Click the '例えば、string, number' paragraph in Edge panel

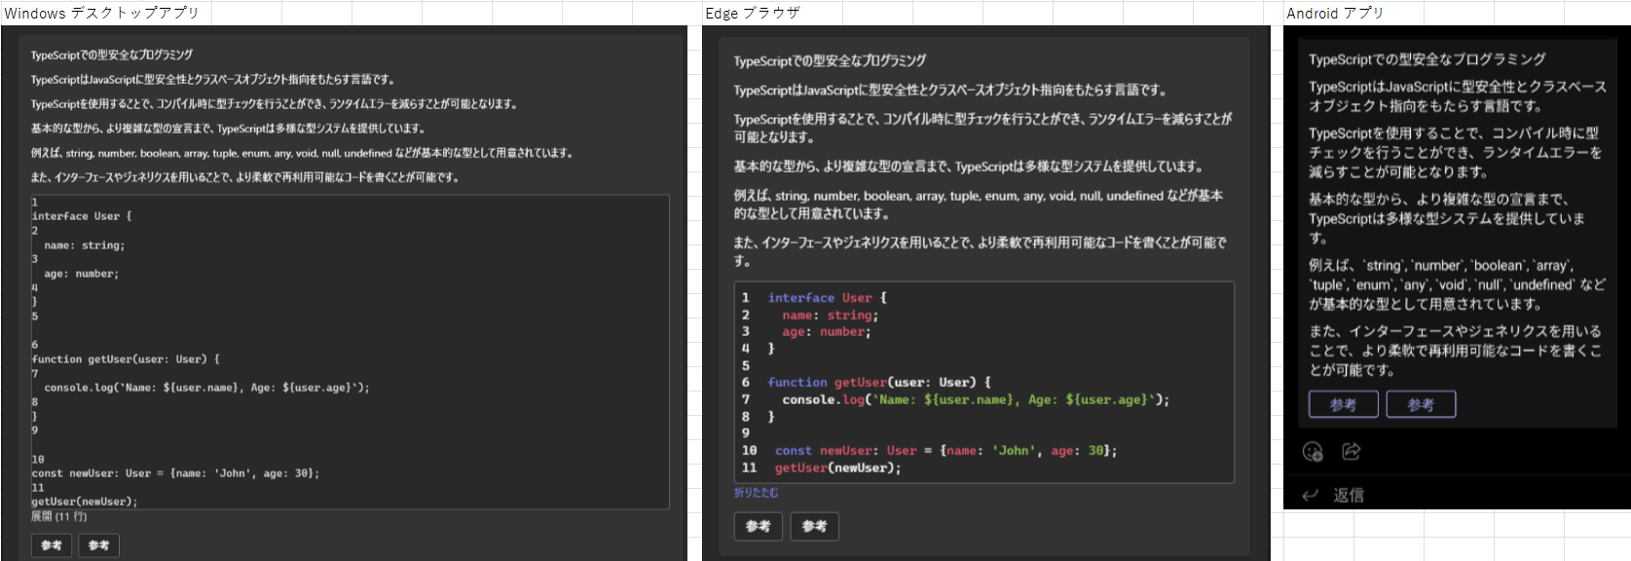pyautogui.click(x=978, y=204)
